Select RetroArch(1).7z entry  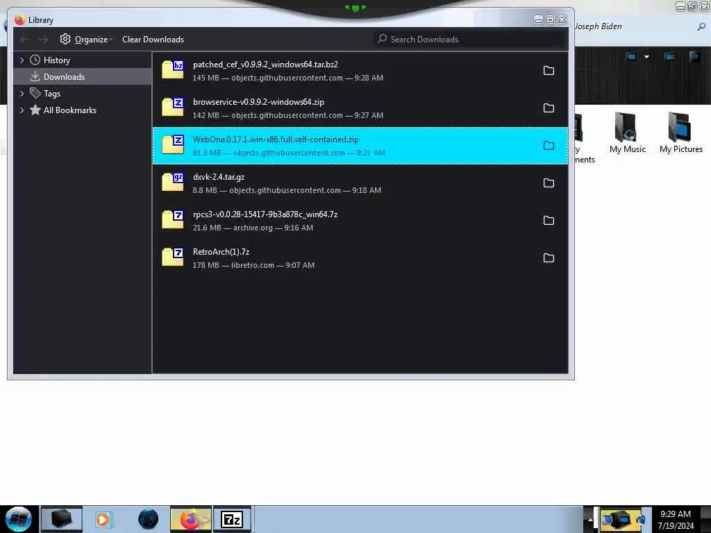360,258
